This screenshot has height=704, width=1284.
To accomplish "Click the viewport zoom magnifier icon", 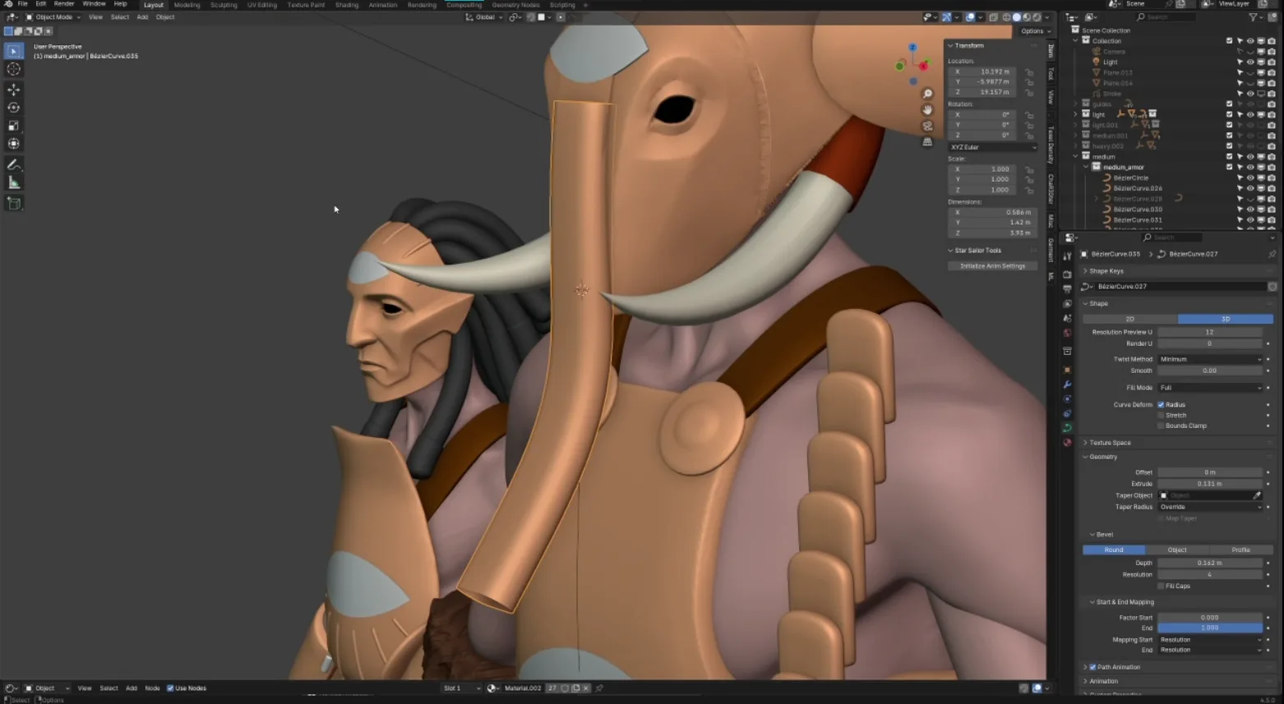I will [x=927, y=94].
